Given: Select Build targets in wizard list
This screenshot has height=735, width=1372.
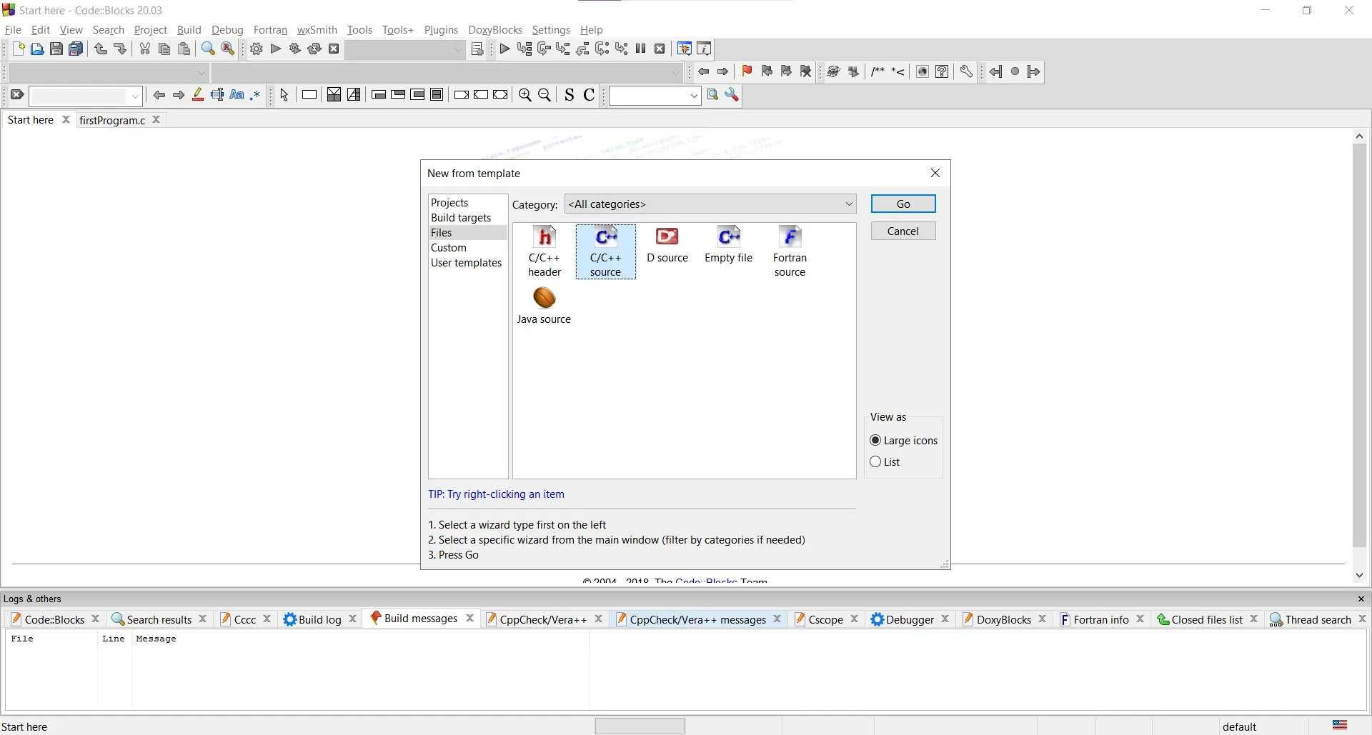Looking at the screenshot, I should pyautogui.click(x=468, y=219).
